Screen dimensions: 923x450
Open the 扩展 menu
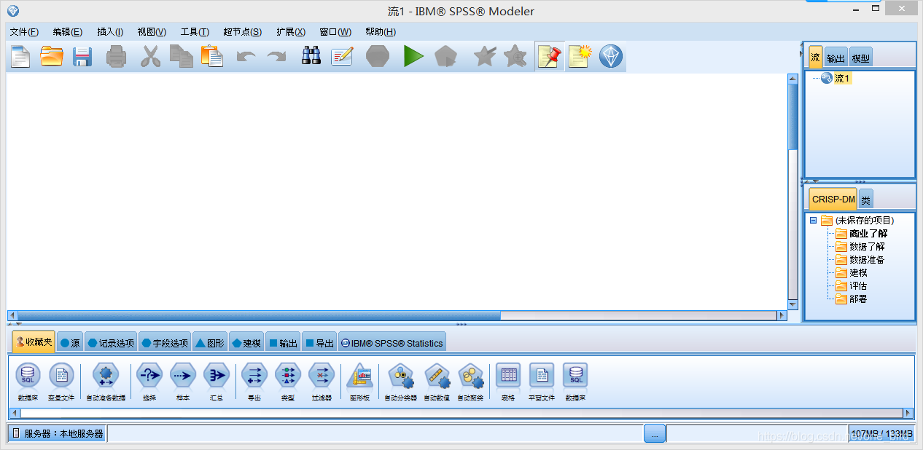pos(291,32)
